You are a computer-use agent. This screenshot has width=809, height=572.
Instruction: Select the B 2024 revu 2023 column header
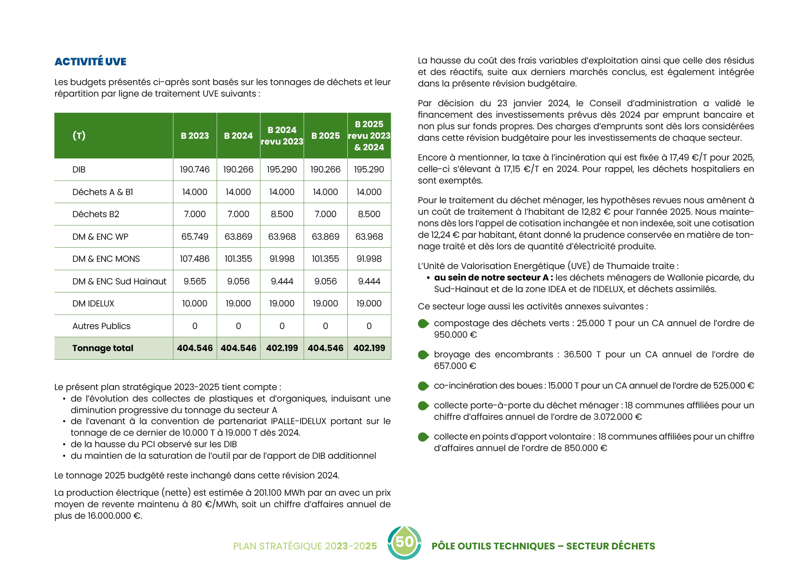point(282,136)
